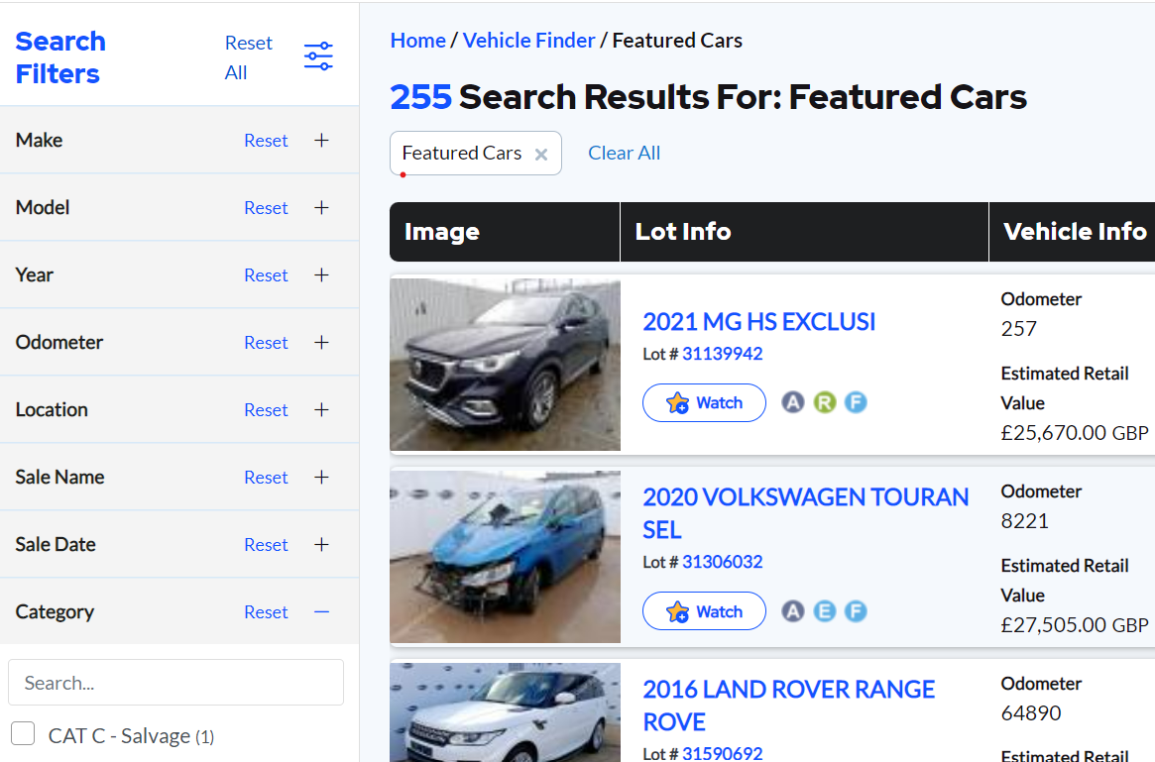Open Vehicle Finder breadcrumb link

pos(528,41)
